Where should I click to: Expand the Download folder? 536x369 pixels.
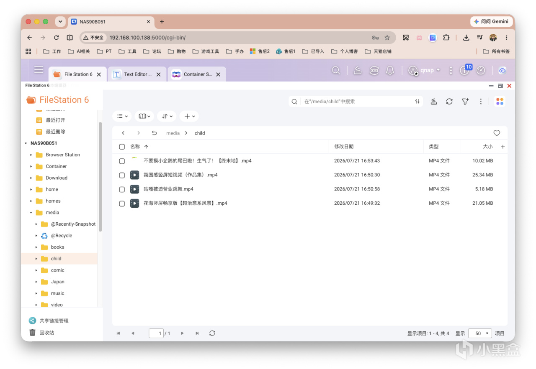point(31,178)
